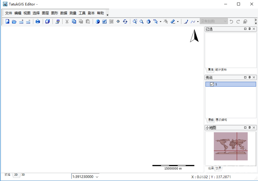Select the zoom rectangle magnifier tool

point(135,21)
